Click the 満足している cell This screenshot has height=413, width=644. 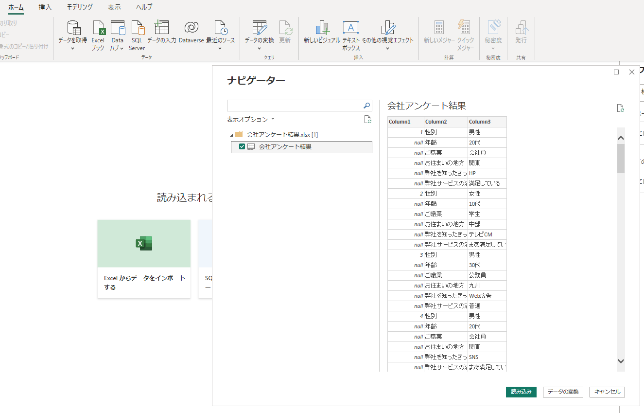pos(487,183)
